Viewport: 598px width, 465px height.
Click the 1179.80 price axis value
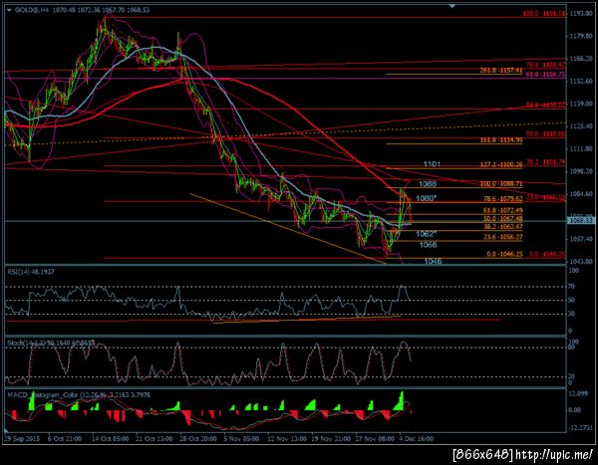pyautogui.click(x=581, y=36)
